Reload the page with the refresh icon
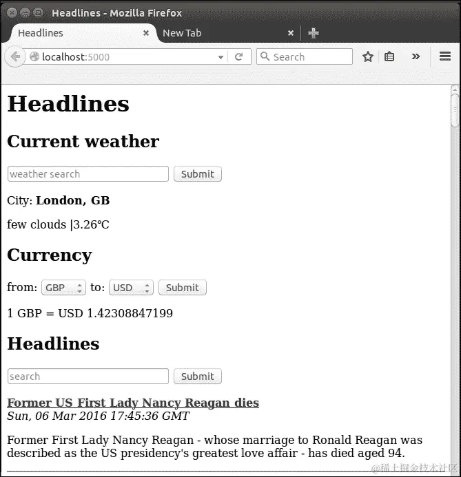 (238, 56)
